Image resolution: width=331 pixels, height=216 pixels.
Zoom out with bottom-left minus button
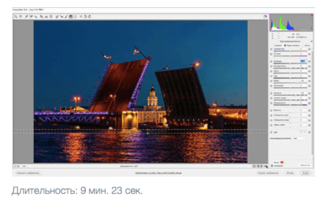(x=15, y=166)
